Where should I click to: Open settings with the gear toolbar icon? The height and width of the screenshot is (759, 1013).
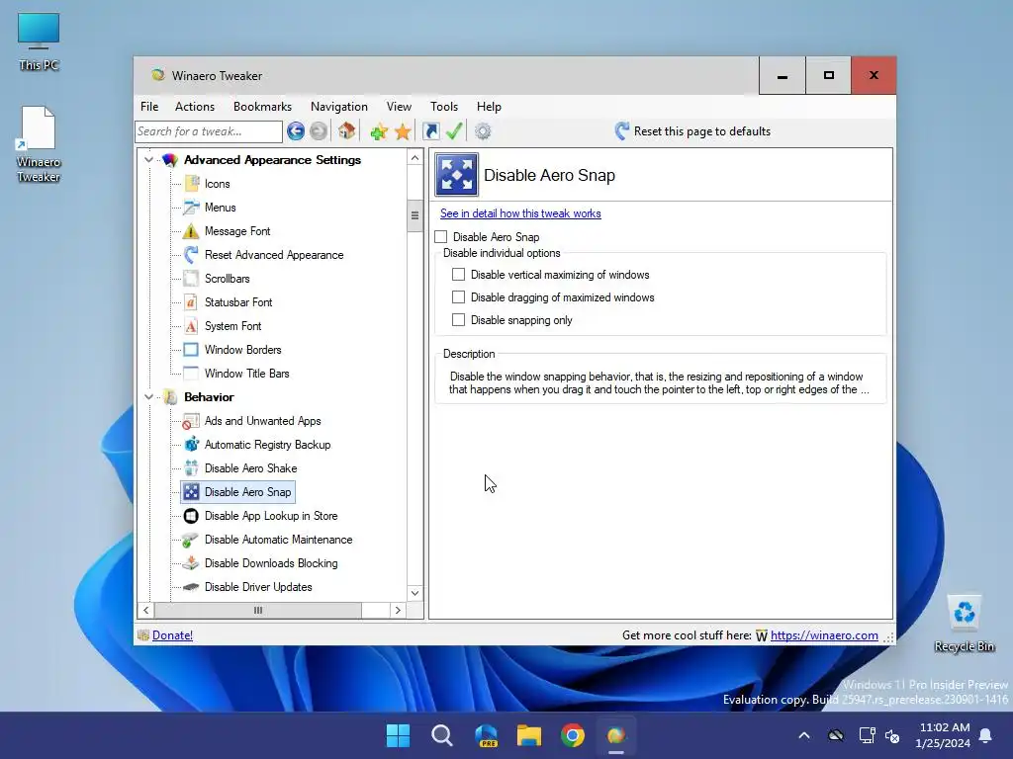pos(483,131)
